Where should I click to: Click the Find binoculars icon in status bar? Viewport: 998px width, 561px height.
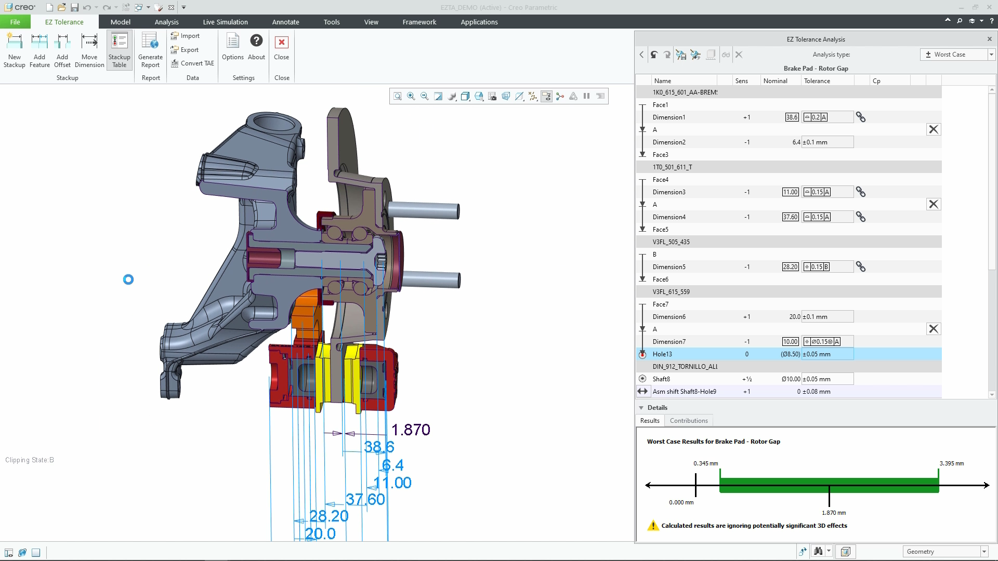point(818,552)
